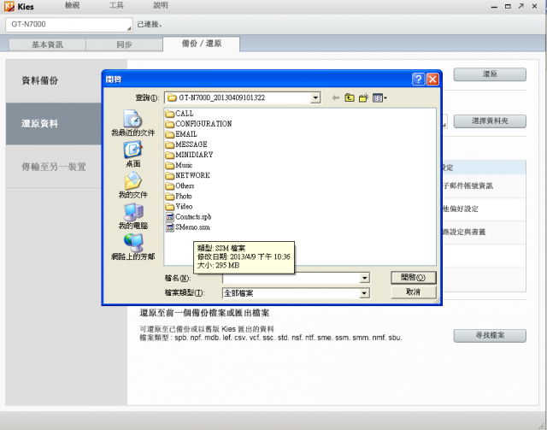Click the Restore button in Kies
This screenshot has height=430, width=547.
490,74
